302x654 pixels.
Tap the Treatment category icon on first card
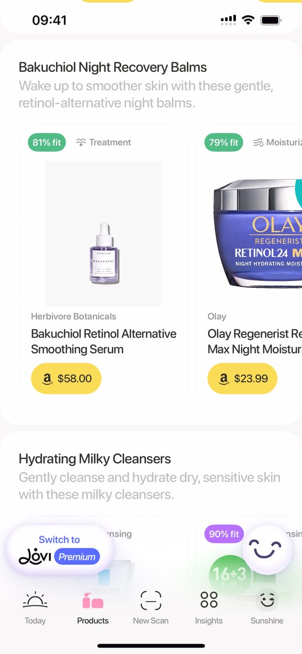click(x=81, y=142)
